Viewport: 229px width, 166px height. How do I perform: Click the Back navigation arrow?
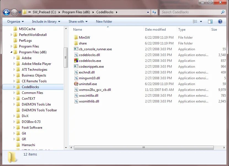[x=6, y=12]
